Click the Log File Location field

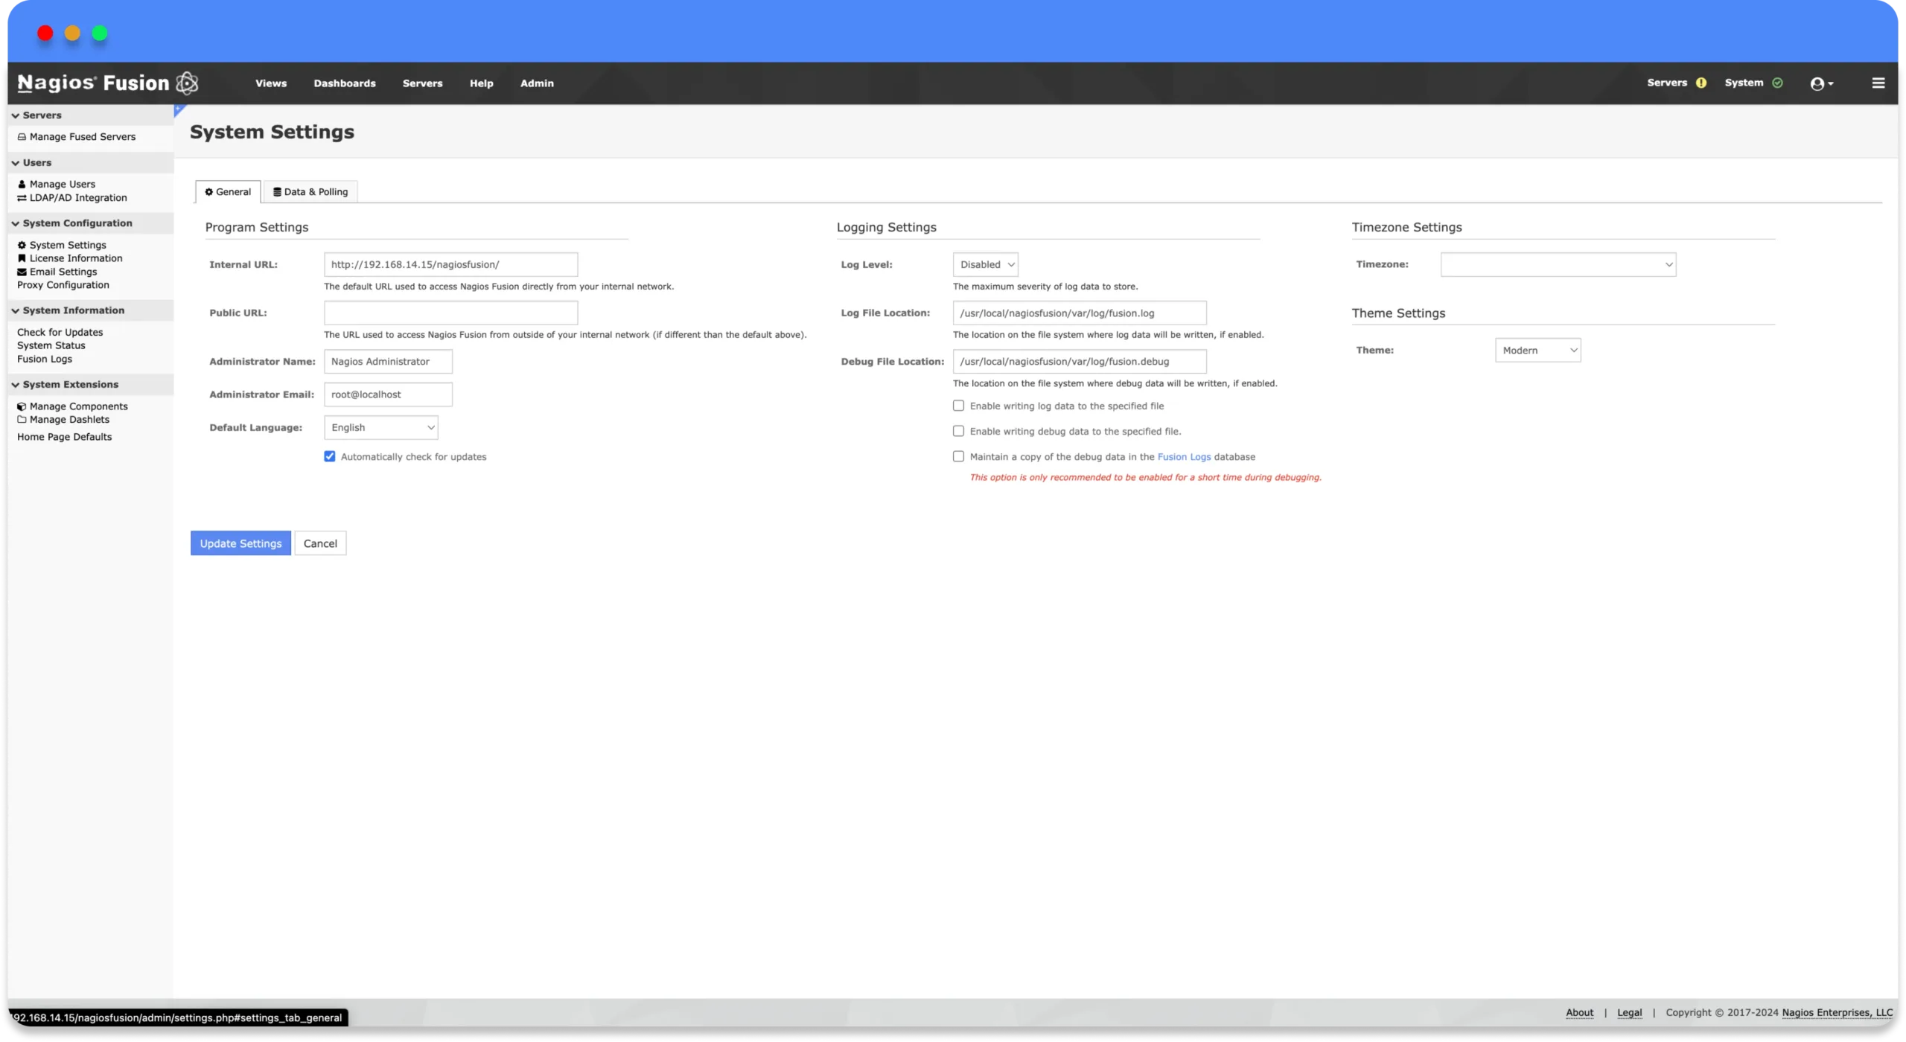click(1080, 313)
